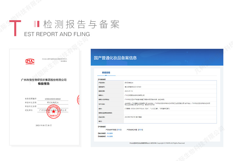Click the 历史记录 row label
The image size is (233, 161).
click(x=102, y=117)
